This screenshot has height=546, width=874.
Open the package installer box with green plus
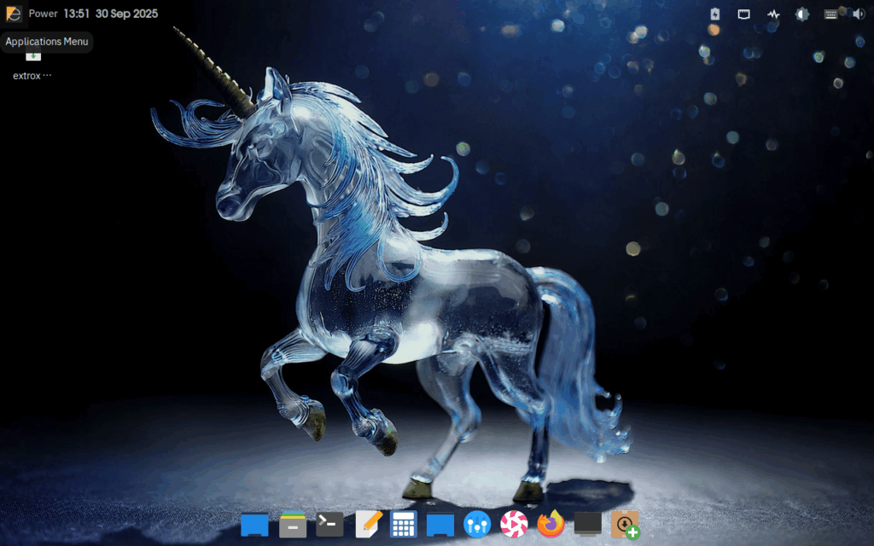(626, 524)
